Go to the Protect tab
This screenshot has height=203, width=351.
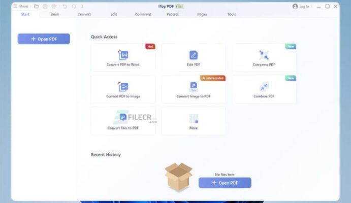pos(172,14)
